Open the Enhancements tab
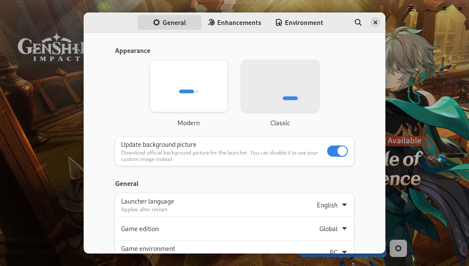 (234, 22)
